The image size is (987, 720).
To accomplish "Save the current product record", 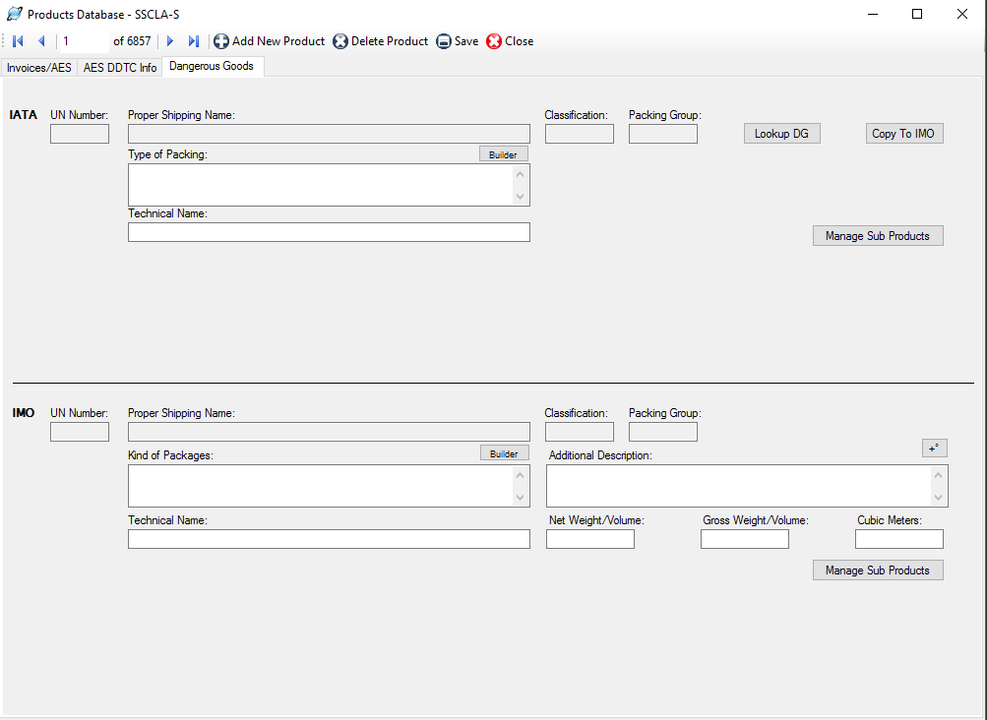I will click(458, 41).
